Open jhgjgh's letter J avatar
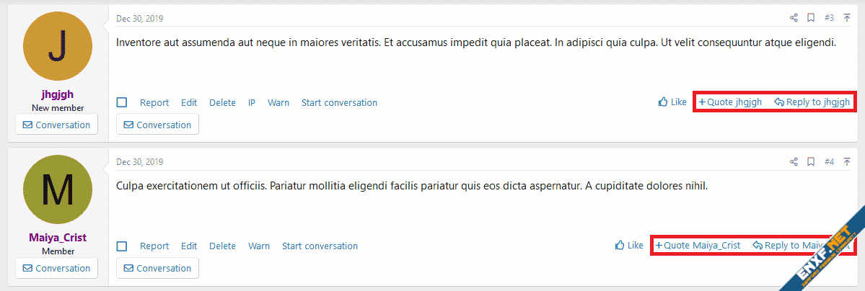The height and width of the screenshot is (291, 865). click(58, 46)
